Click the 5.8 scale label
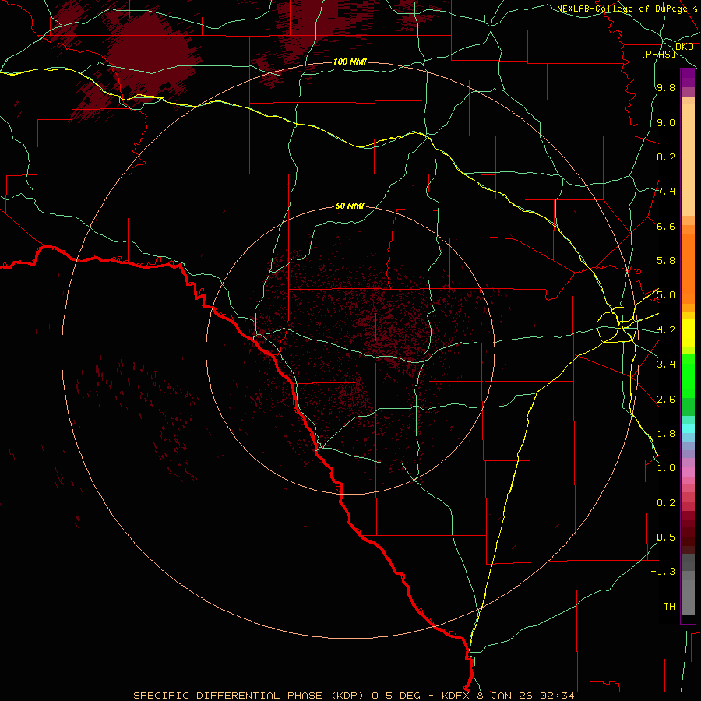The image size is (701, 701). [x=666, y=261]
